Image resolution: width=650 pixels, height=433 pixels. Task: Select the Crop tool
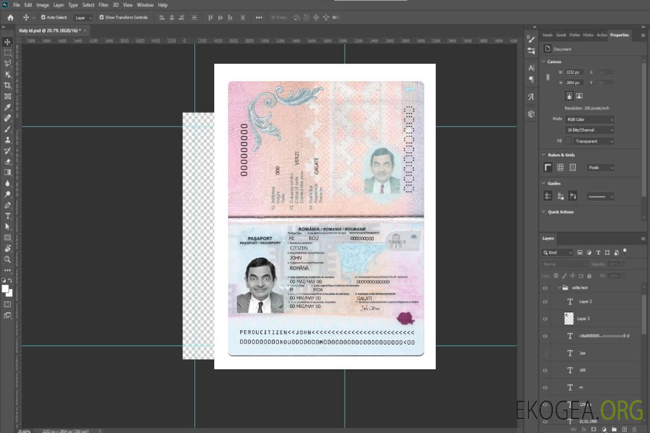[7, 85]
